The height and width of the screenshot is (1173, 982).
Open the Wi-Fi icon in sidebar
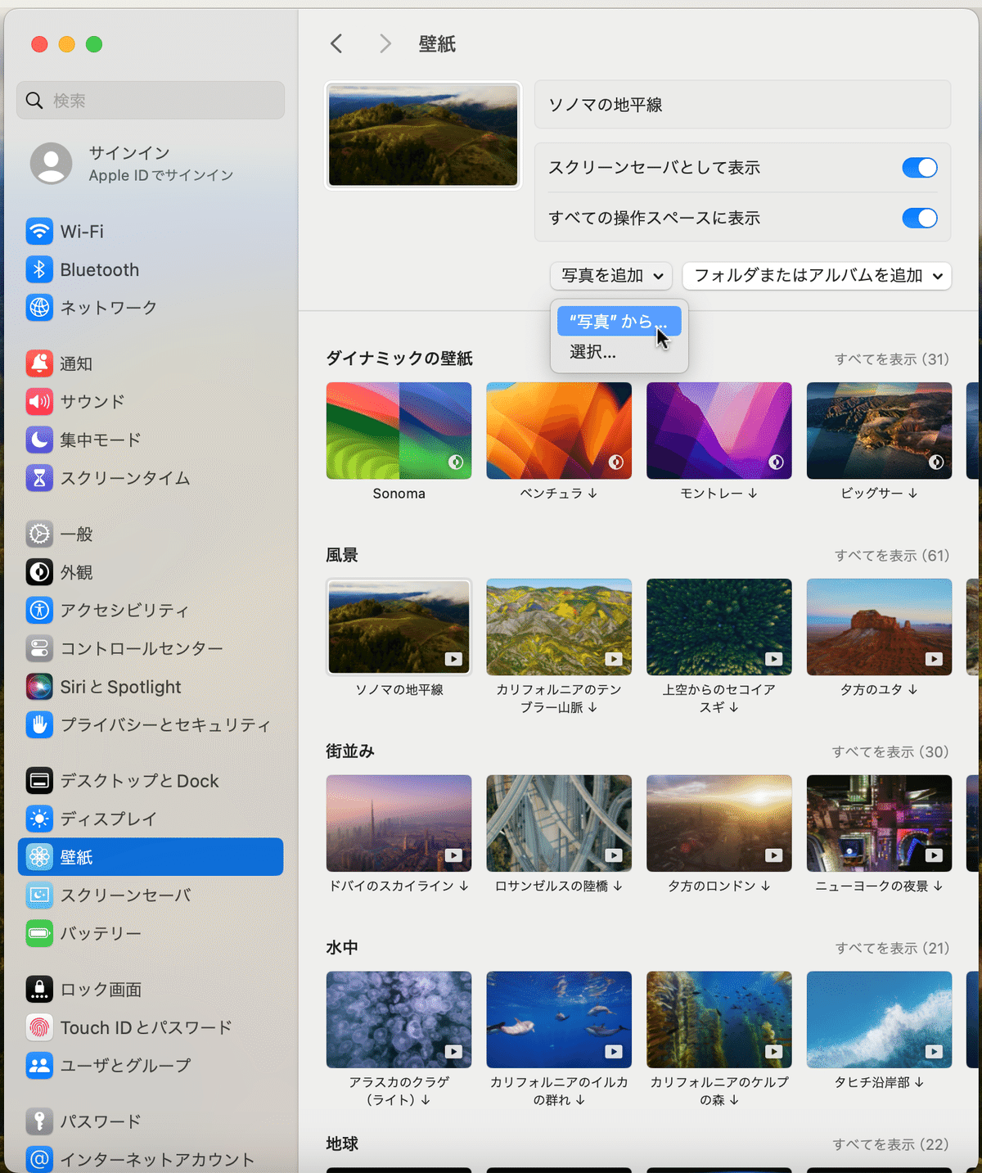[39, 232]
